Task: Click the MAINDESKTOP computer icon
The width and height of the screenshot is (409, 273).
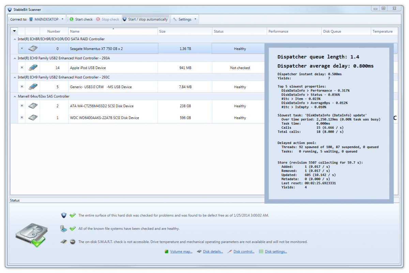Action: click(x=31, y=19)
